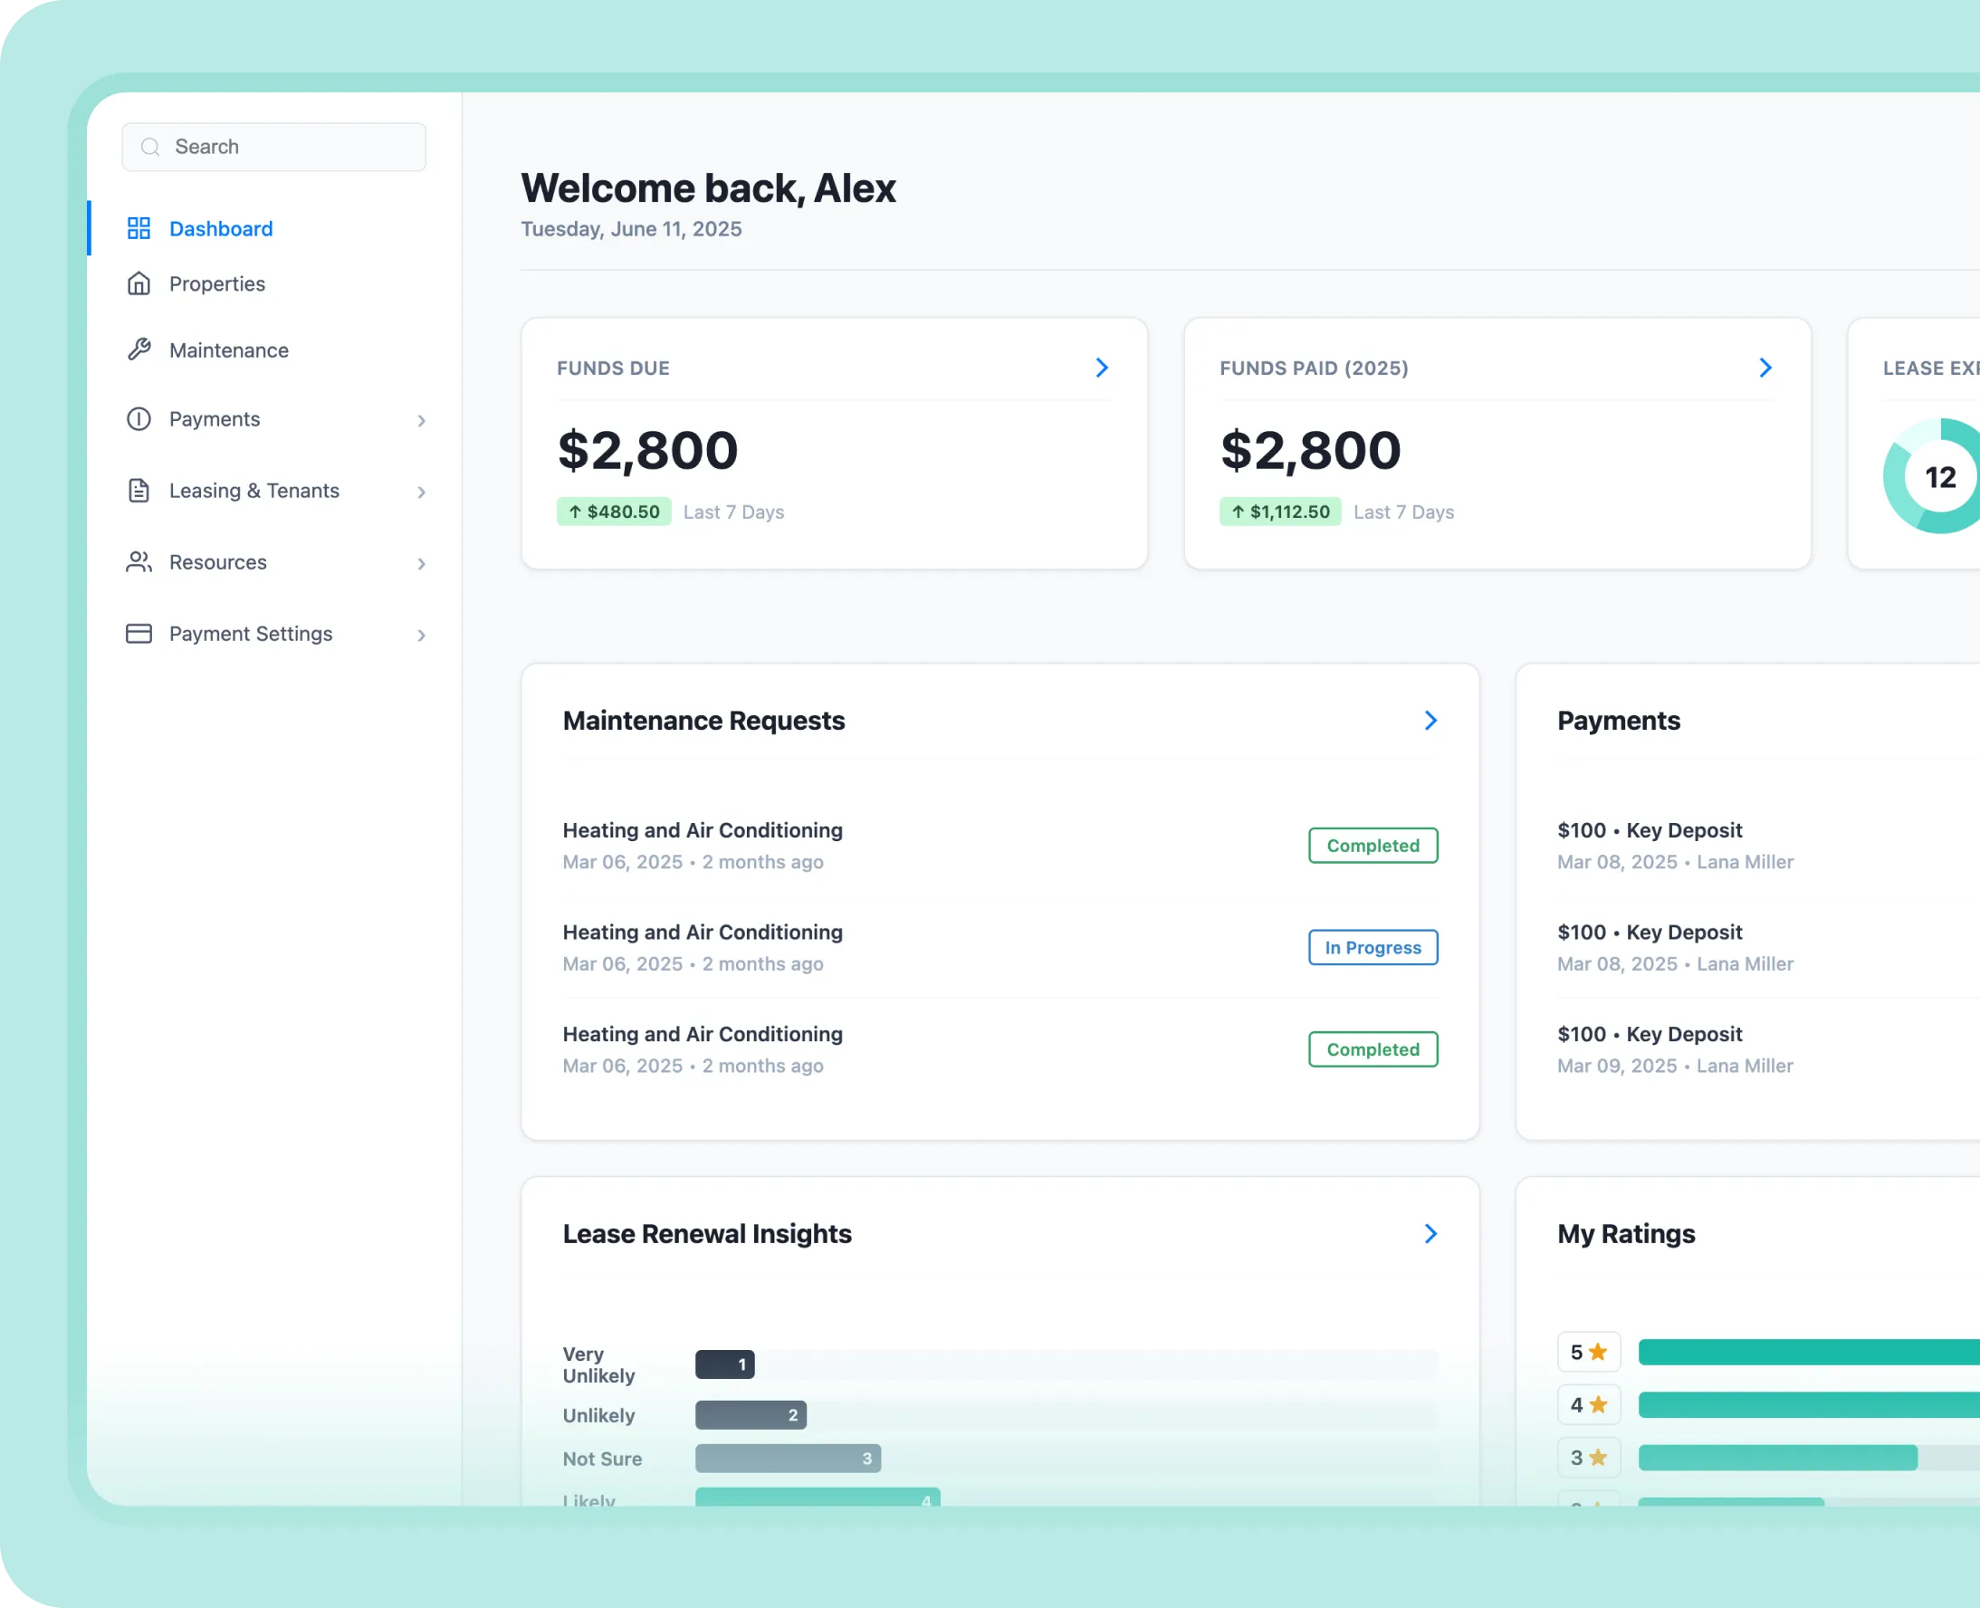View Lease Renewal Insights details

1430,1233
